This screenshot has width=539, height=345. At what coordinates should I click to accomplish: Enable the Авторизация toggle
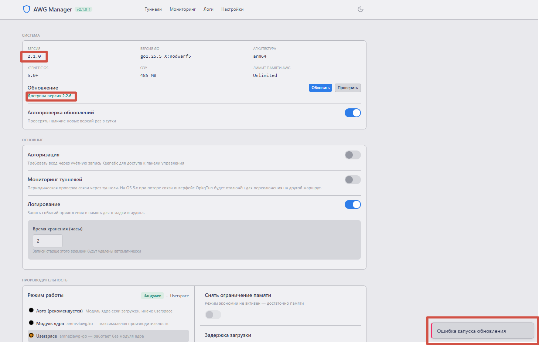click(352, 155)
